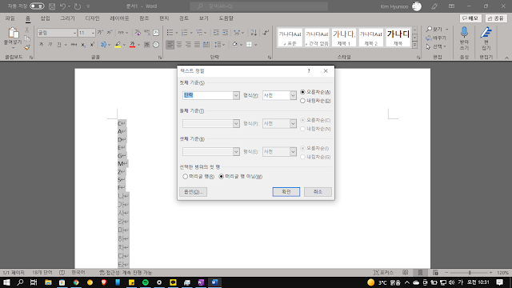Click the superscript icon

92,45
